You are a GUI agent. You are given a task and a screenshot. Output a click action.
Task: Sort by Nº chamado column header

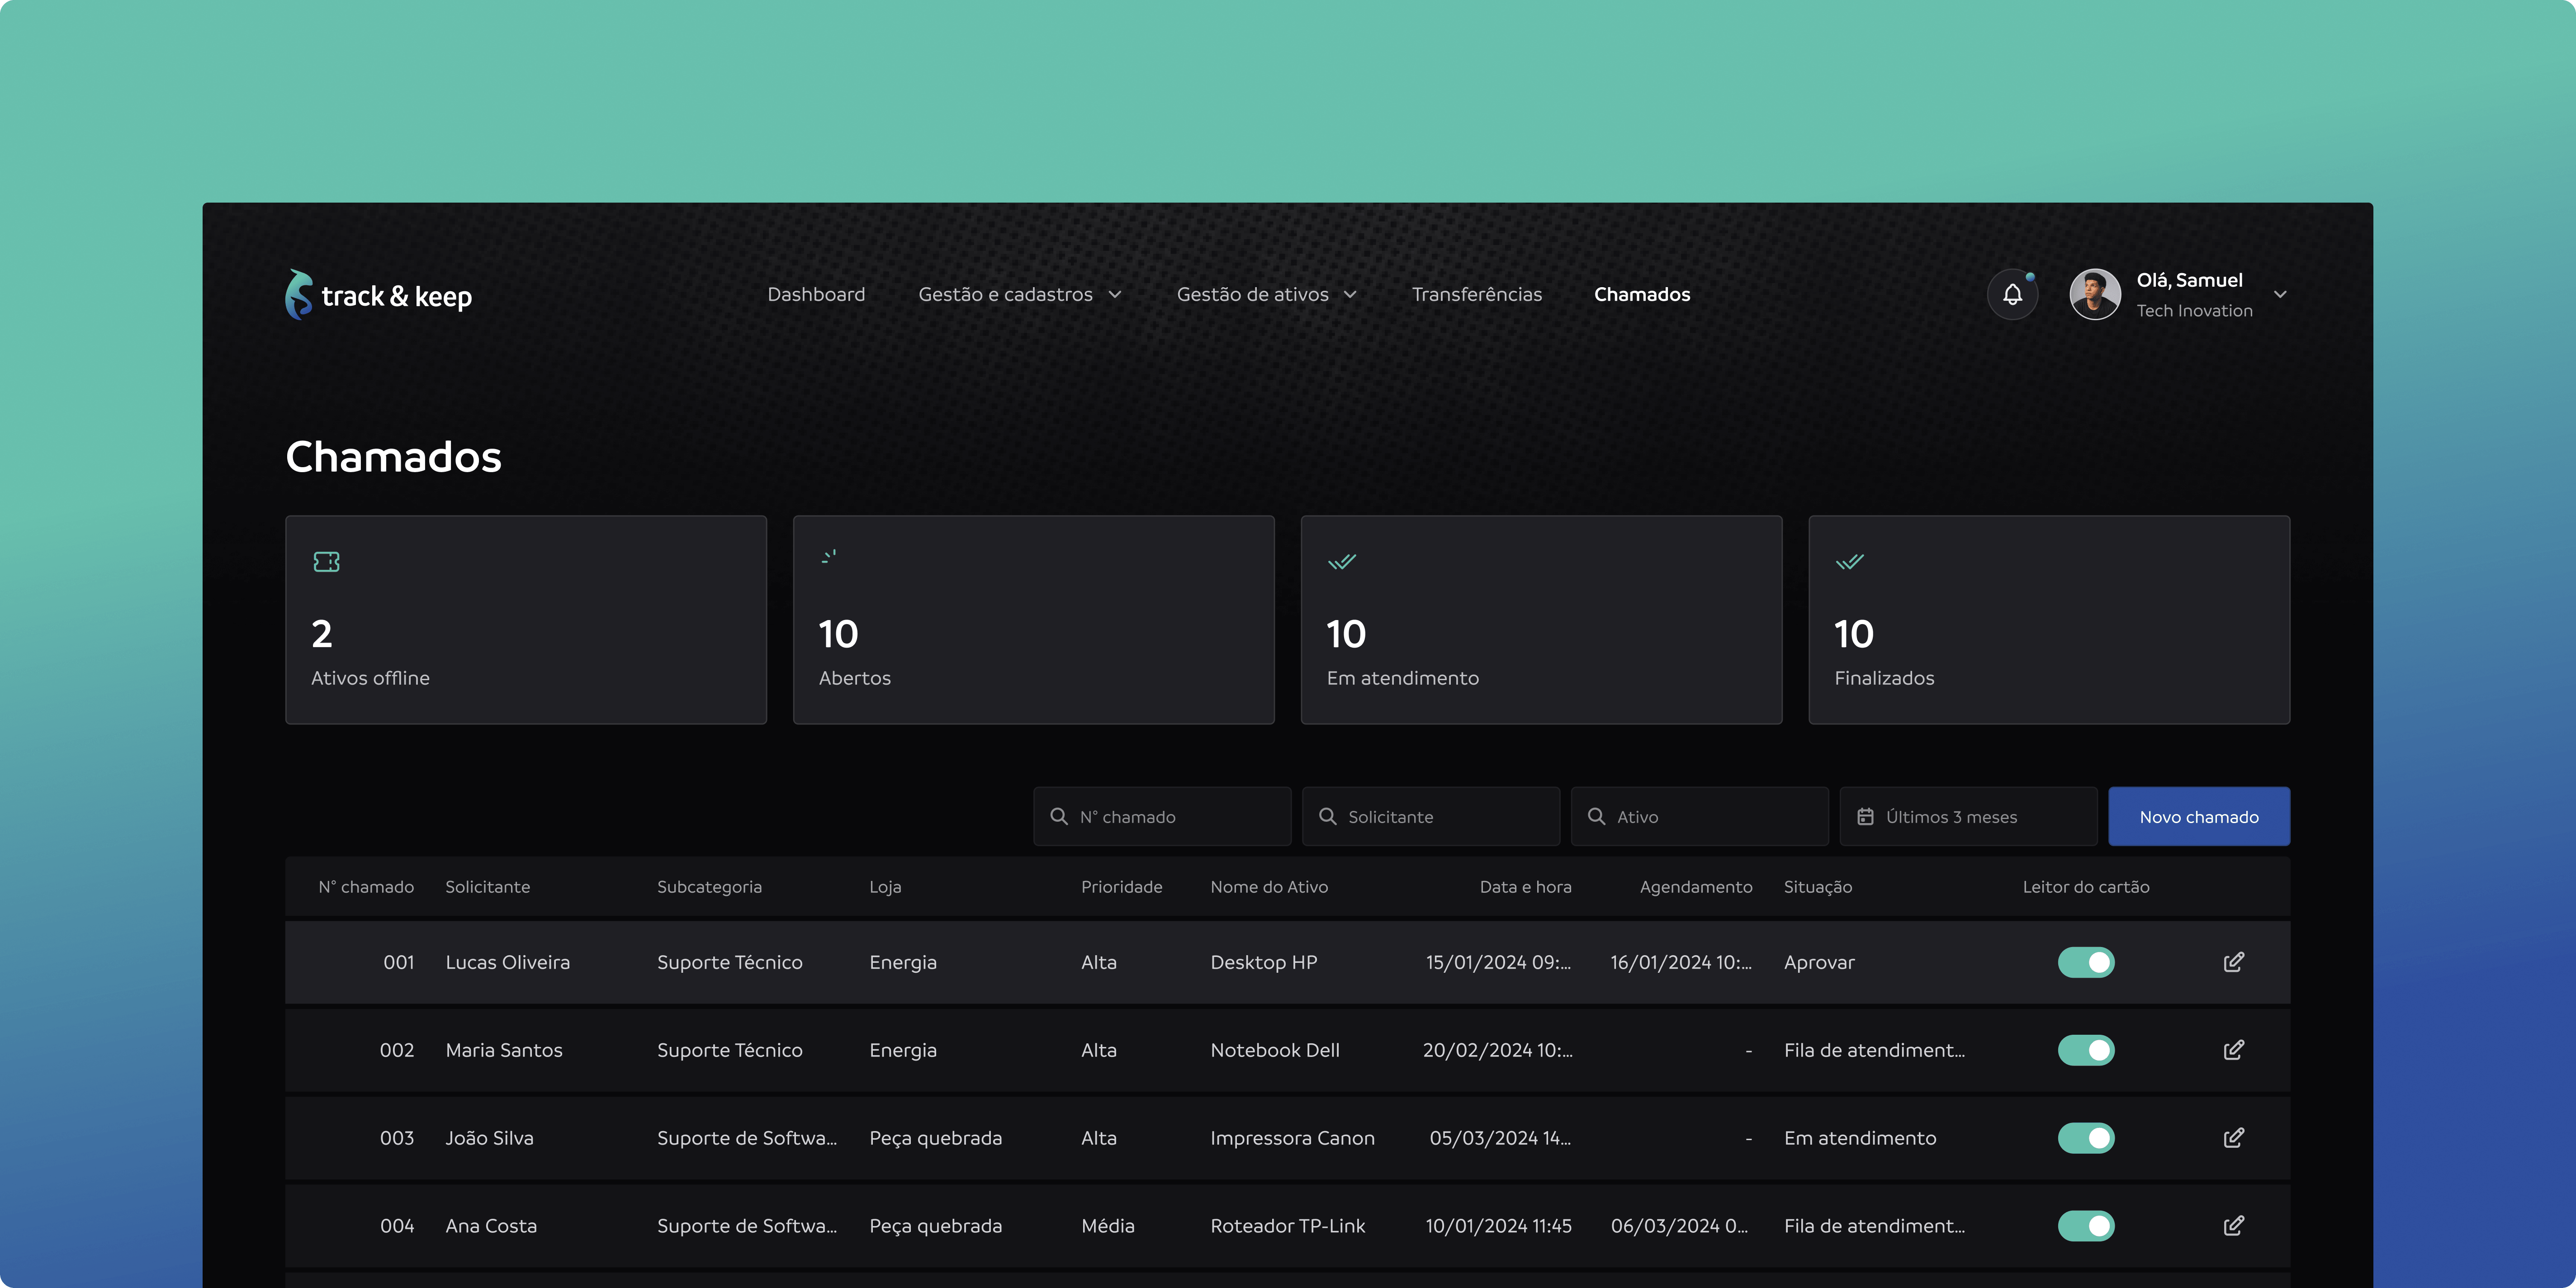click(366, 887)
